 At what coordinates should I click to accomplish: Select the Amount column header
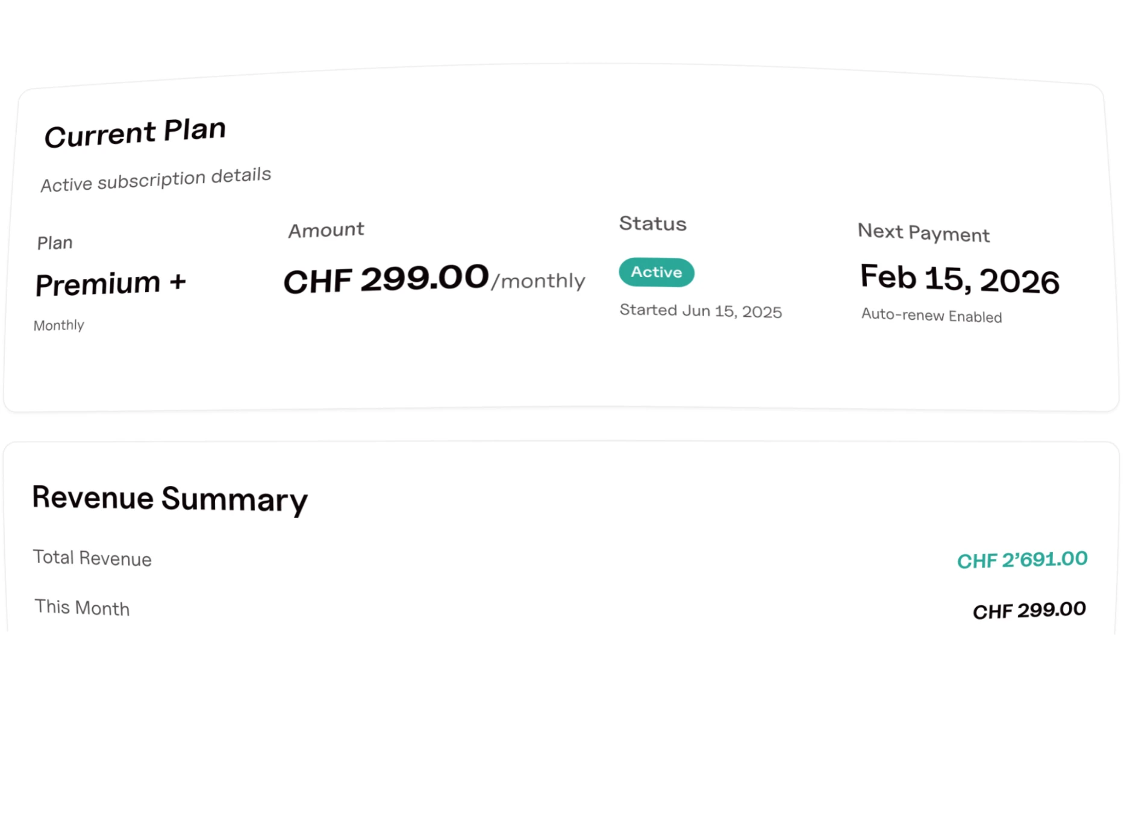[x=326, y=229]
